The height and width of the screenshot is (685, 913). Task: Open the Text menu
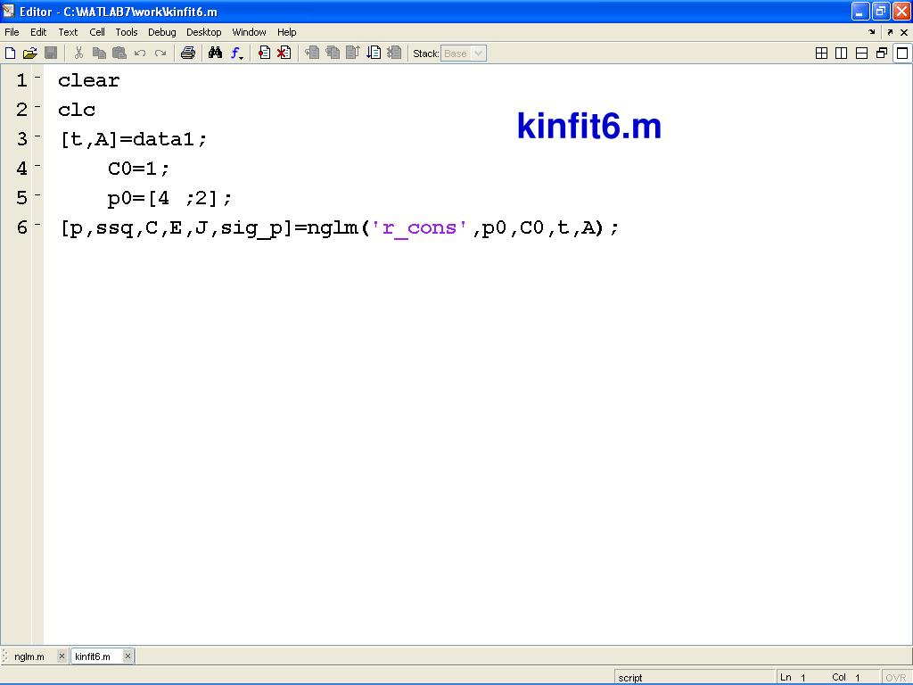[68, 32]
